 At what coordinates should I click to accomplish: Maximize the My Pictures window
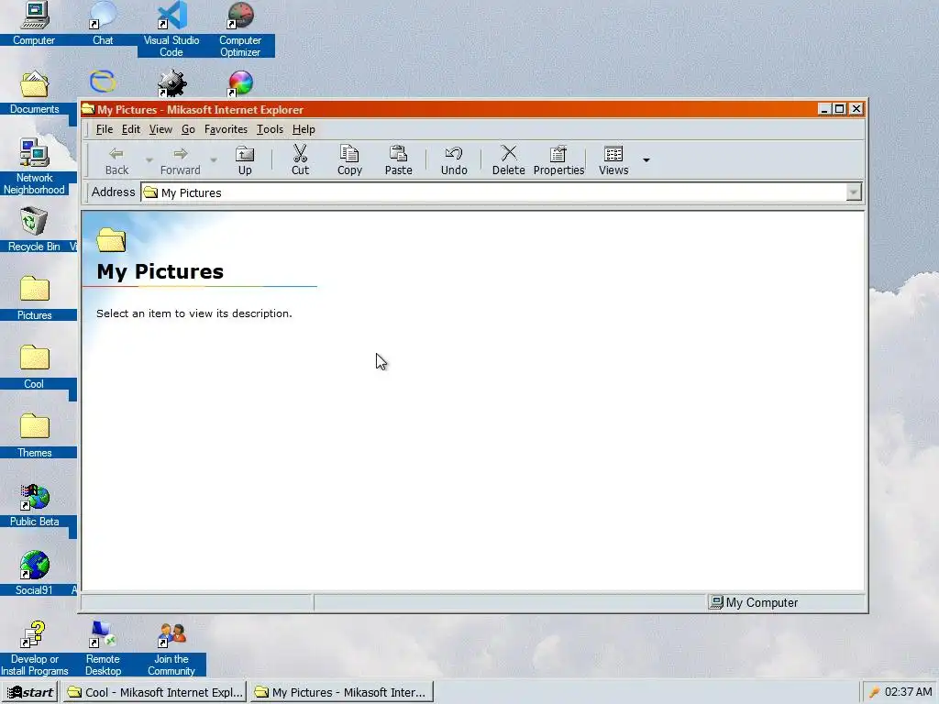point(840,109)
